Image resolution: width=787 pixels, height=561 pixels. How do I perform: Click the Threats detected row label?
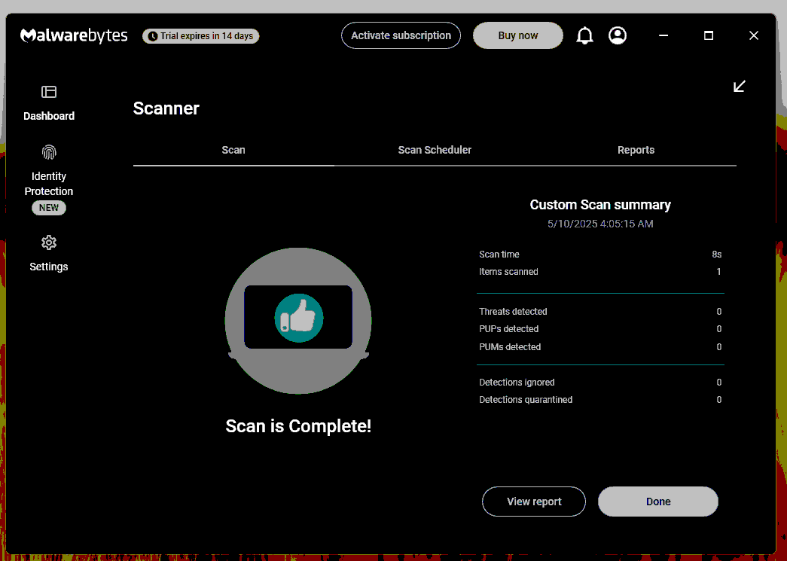(x=513, y=312)
